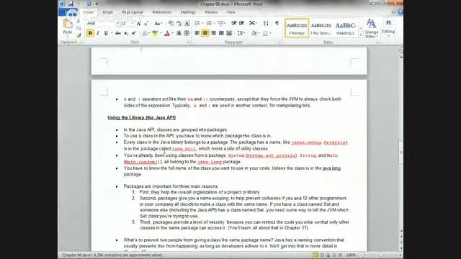Toggle Italic formatting
The height and width of the screenshot is (259, 461).
click(98, 33)
